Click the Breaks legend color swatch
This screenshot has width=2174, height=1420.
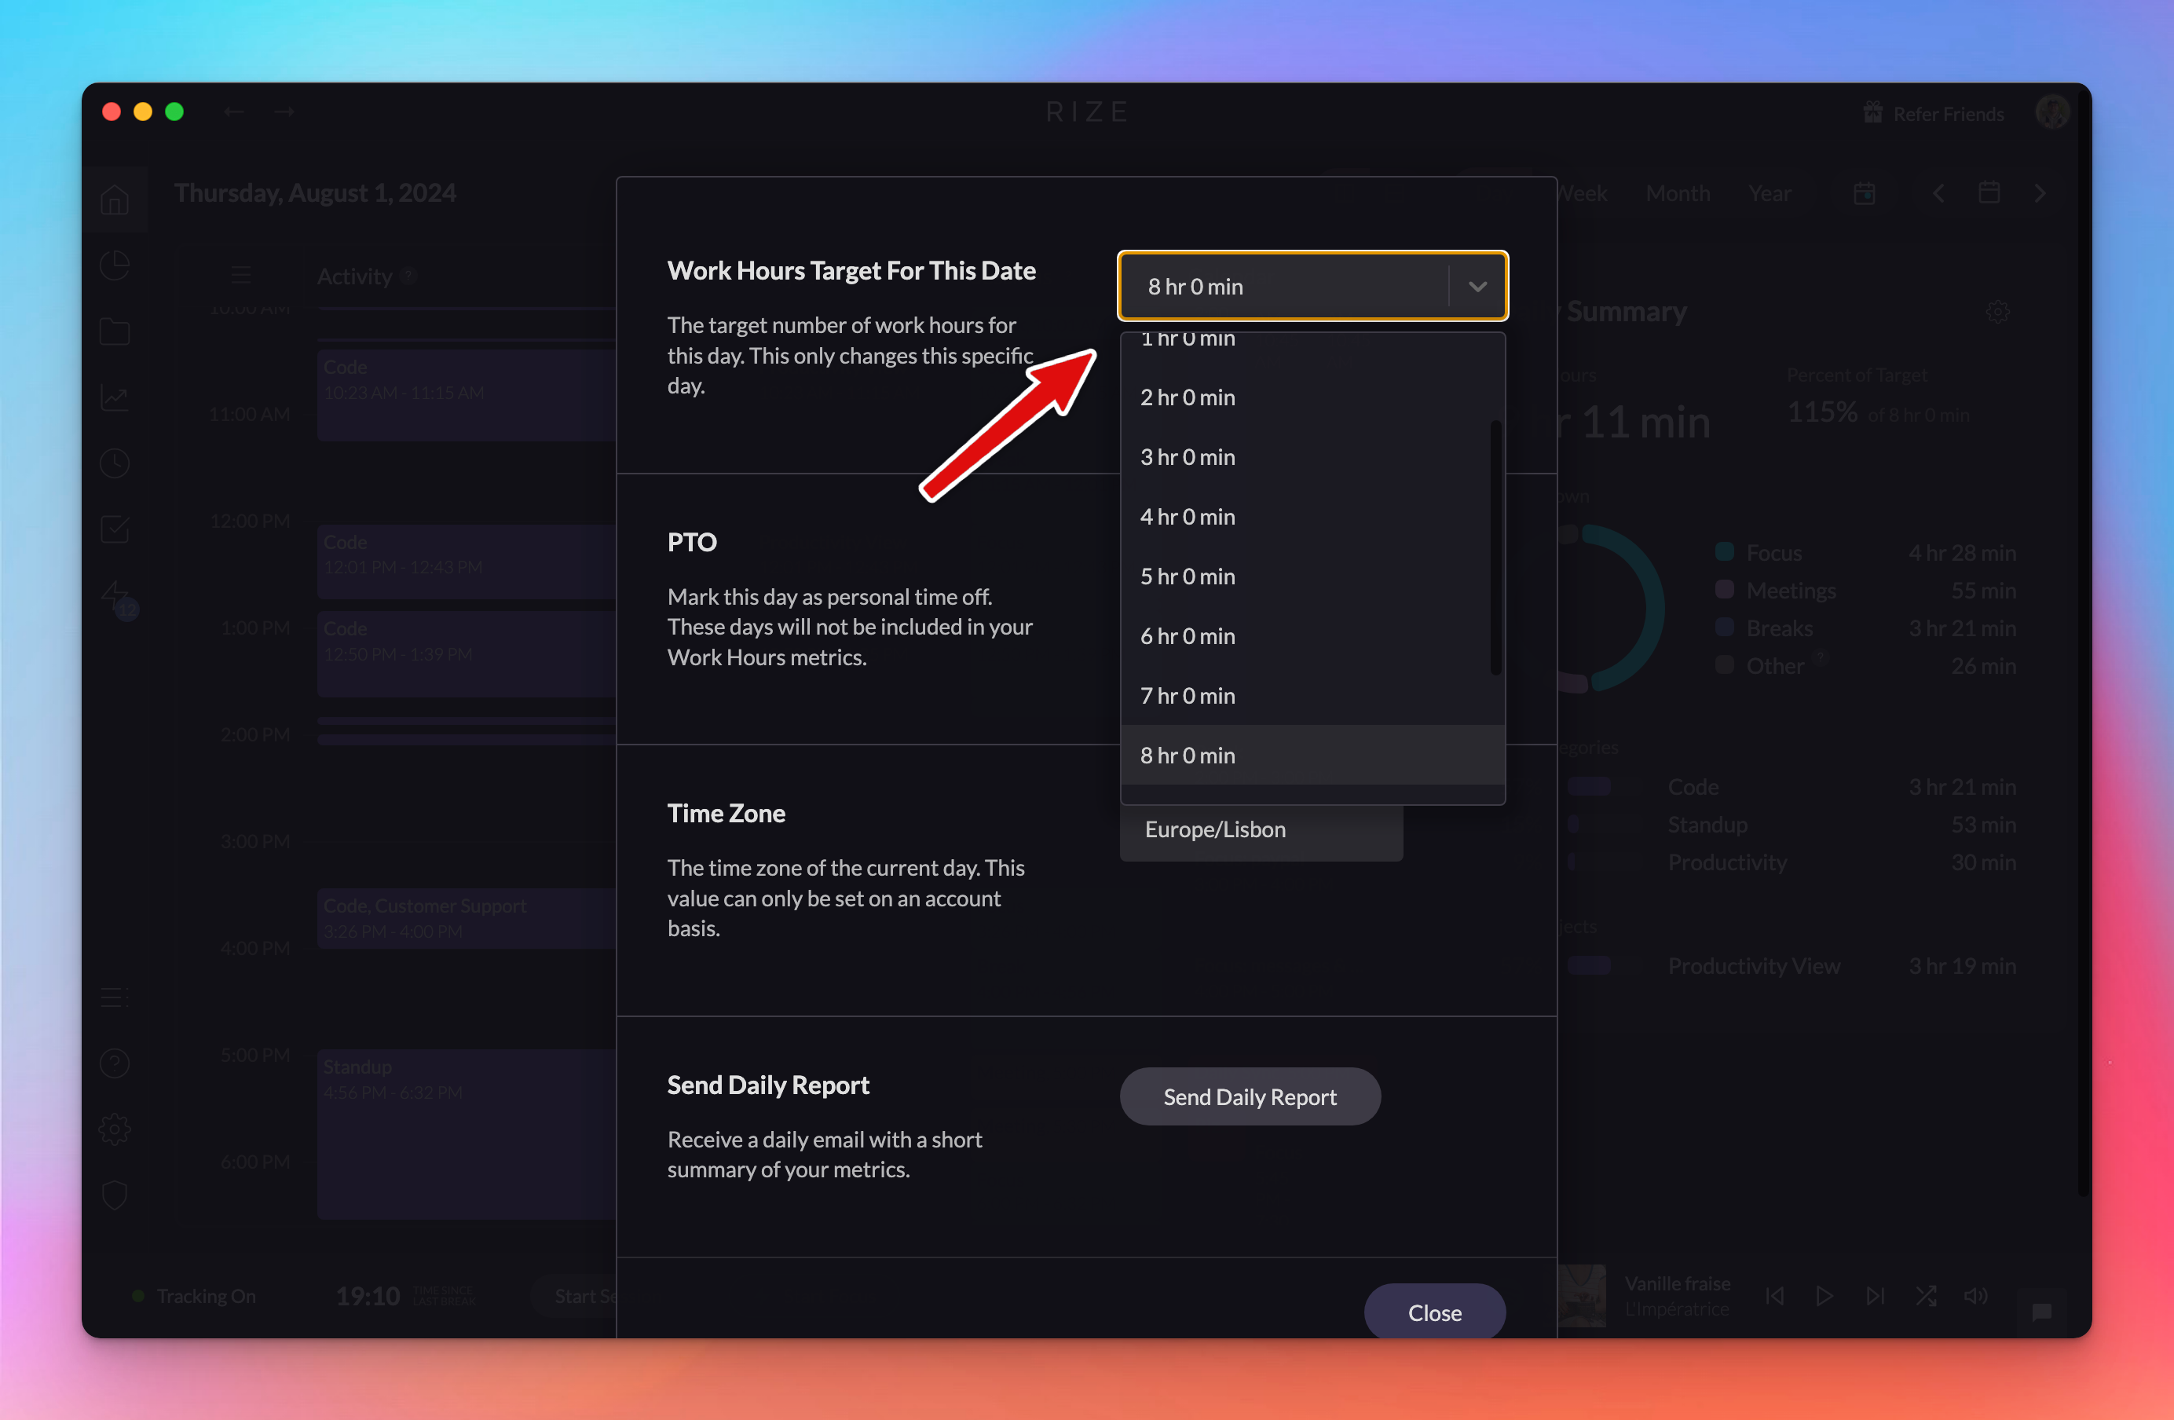pos(1725,627)
